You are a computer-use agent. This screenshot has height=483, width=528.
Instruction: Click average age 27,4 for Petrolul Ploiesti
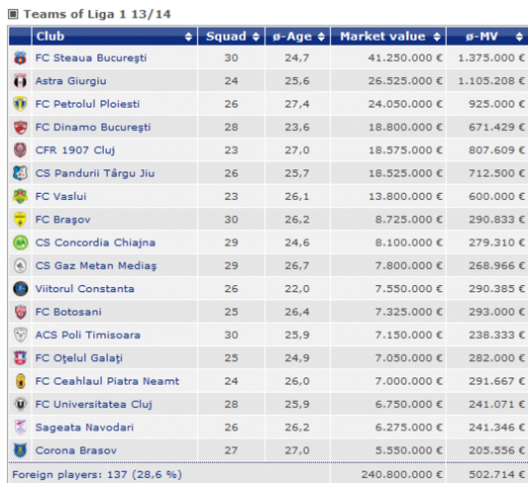click(297, 104)
